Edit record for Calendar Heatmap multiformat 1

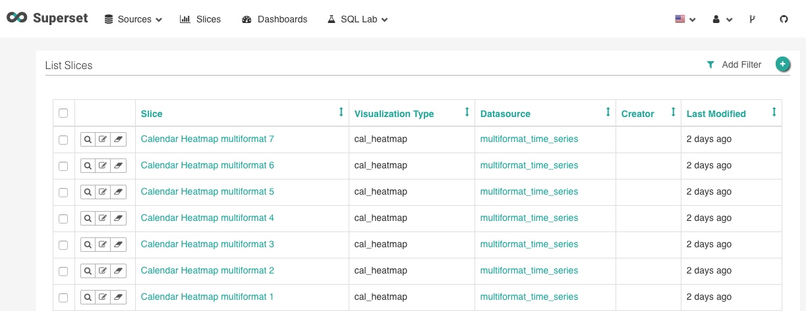pyautogui.click(x=103, y=297)
